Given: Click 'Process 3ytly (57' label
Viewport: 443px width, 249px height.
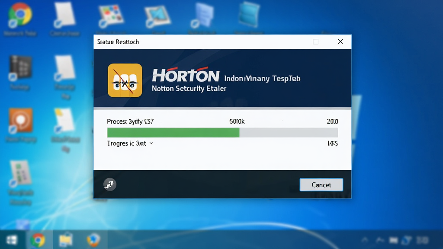Looking at the screenshot, I should click(130, 121).
